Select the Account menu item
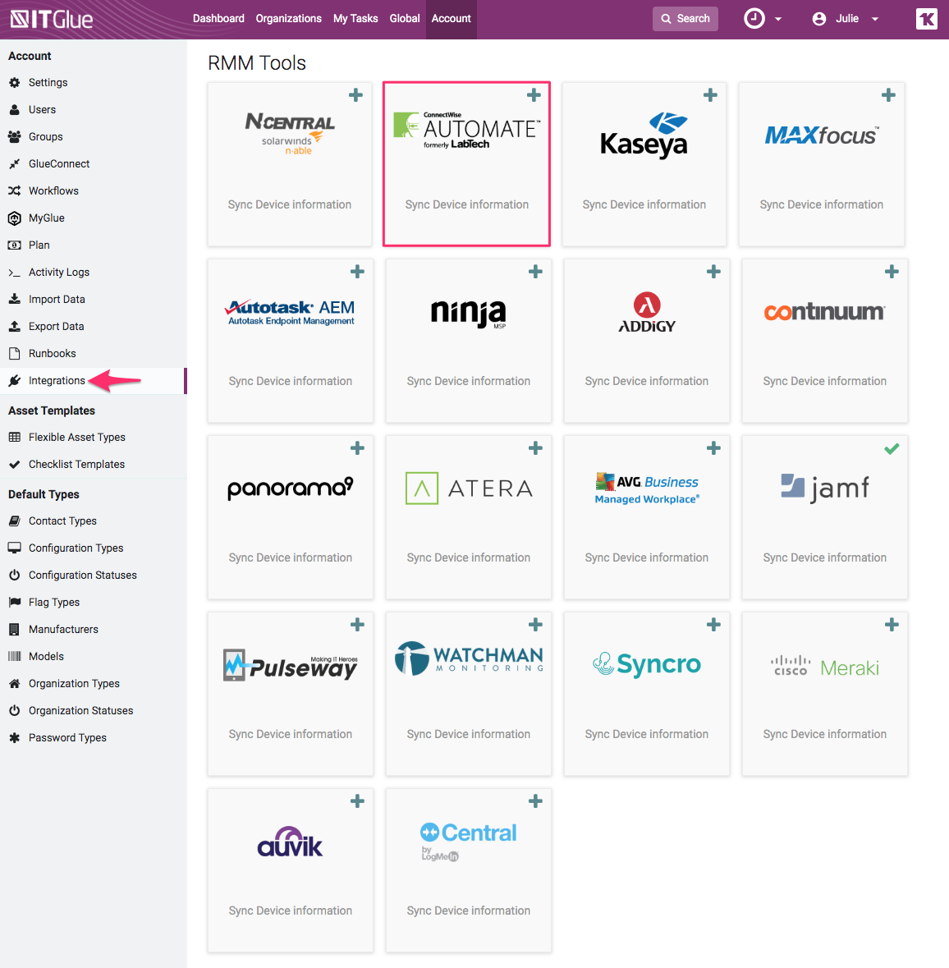 point(451,19)
